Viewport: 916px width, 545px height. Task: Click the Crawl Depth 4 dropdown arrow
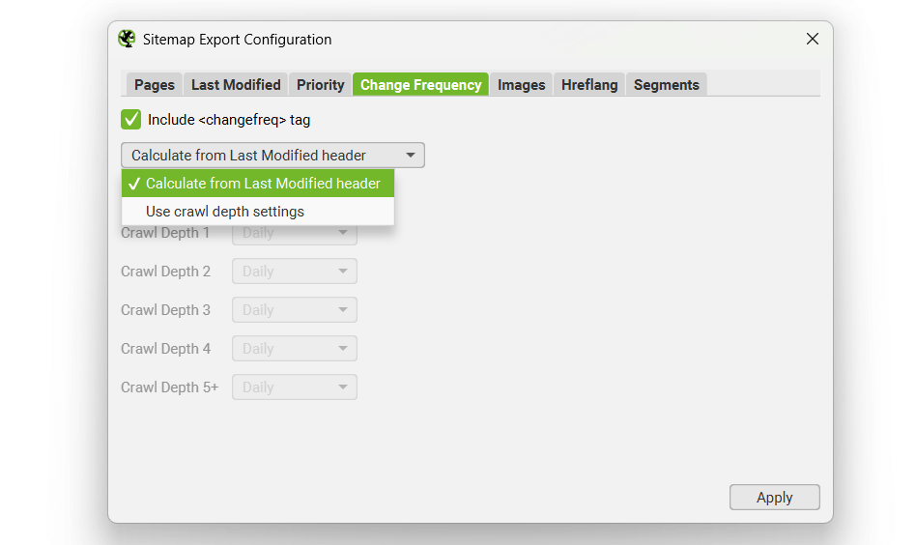pyautogui.click(x=342, y=349)
